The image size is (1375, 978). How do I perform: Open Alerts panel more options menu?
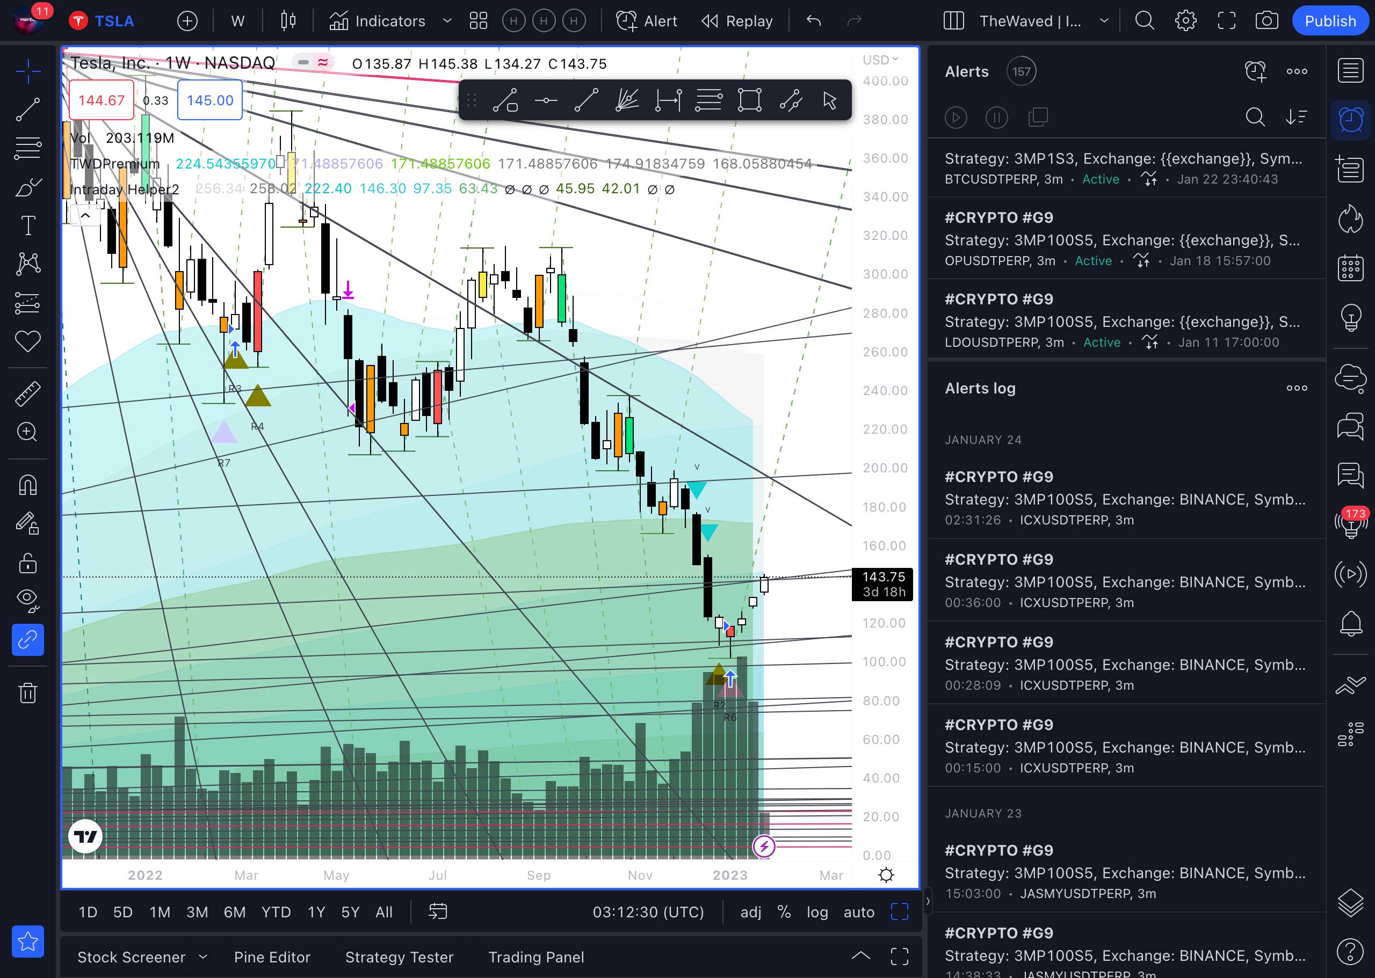[x=1297, y=71]
